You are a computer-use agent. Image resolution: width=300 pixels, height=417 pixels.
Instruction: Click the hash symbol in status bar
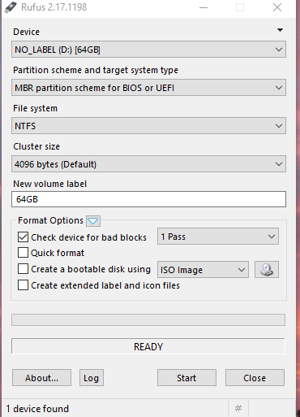pyautogui.click(x=238, y=408)
